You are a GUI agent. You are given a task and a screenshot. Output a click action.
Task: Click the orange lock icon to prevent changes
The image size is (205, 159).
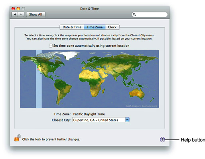[x=17, y=138]
